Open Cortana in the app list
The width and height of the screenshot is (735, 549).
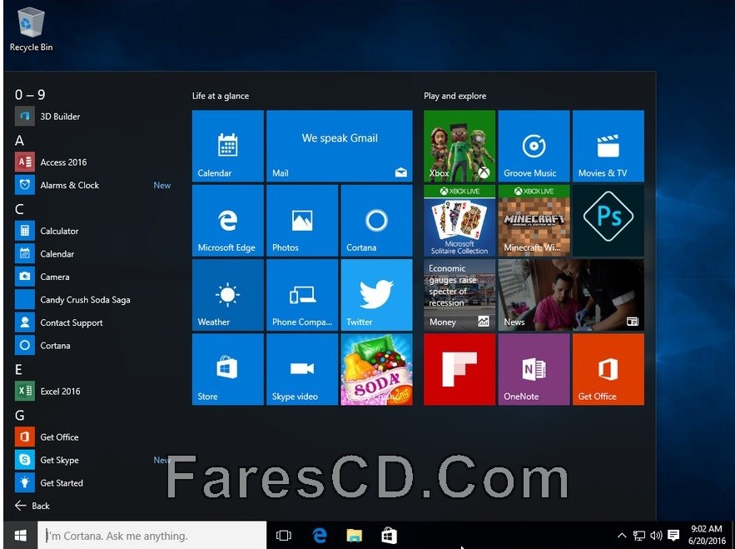click(94, 346)
